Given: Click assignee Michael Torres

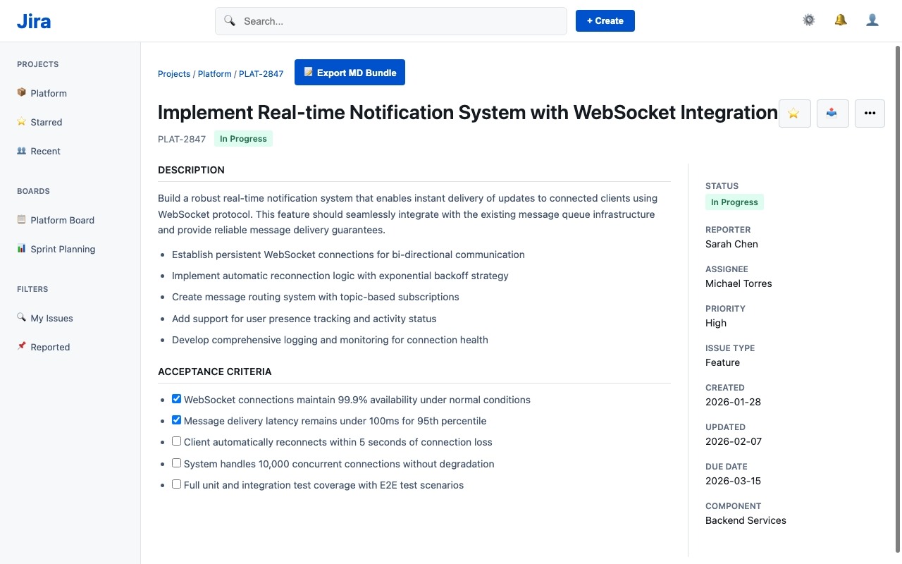Looking at the screenshot, I should (x=739, y=283).
